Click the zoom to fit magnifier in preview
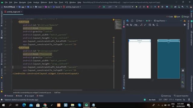 183,82
